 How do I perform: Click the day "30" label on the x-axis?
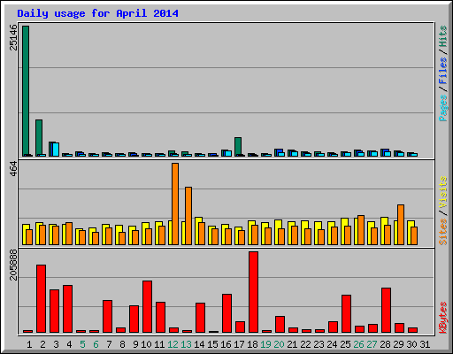(411, 344)
